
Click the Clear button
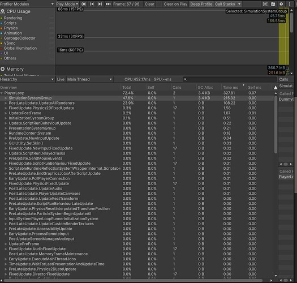pyautogui.click(x=149, y=4)
